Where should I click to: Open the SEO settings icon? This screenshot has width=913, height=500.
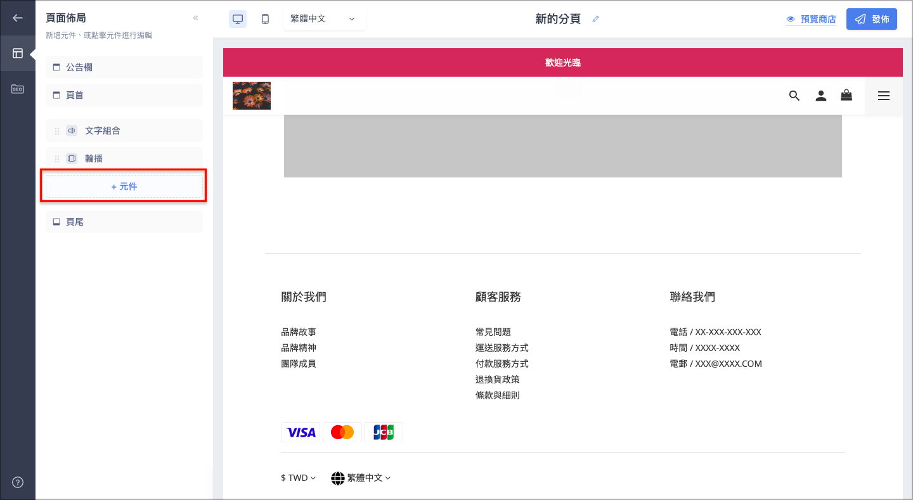[17, 89]
